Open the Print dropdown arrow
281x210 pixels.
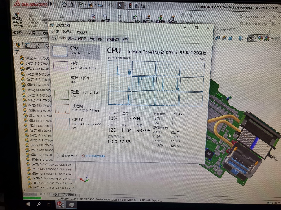click(105, 5)
